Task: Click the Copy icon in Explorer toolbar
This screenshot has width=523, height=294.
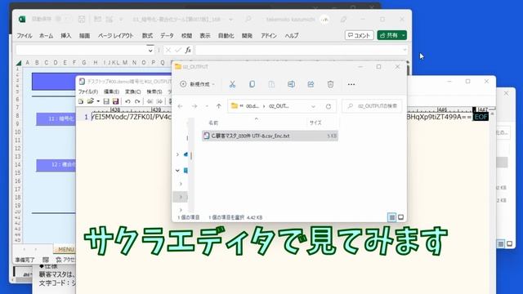Action: (x=252, y=84)
